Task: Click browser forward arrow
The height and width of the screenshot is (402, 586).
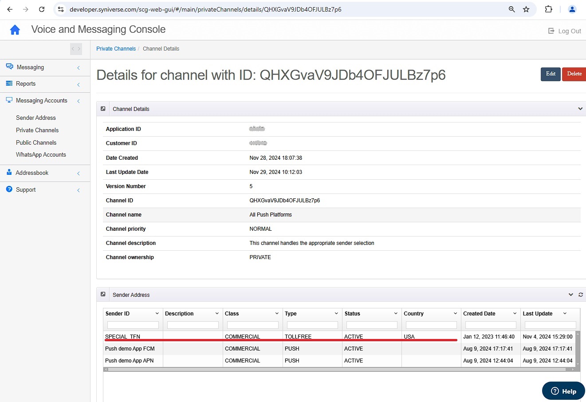Action: click(26, 9)
